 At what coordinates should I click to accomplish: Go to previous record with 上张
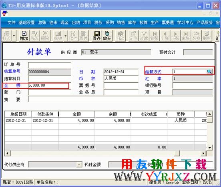165,36
